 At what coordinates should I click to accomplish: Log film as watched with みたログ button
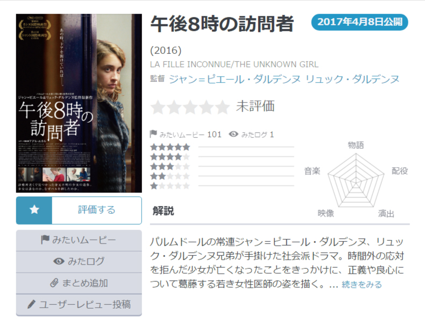tap(79, 262)
